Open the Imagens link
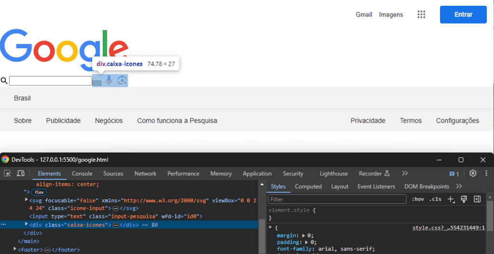 point(391,14)
